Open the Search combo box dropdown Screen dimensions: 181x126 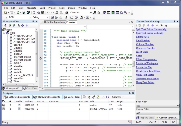click(91, 12)
